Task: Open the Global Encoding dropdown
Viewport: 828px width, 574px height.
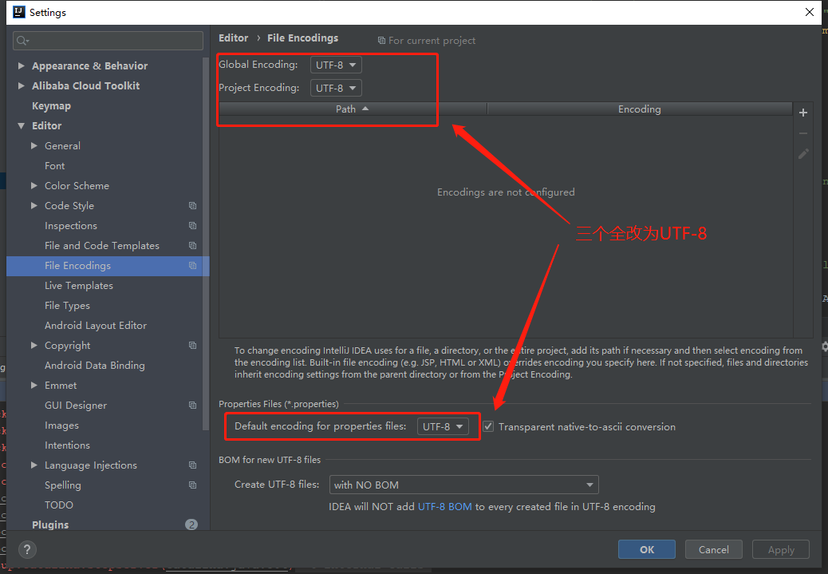Action: point(336,65)
